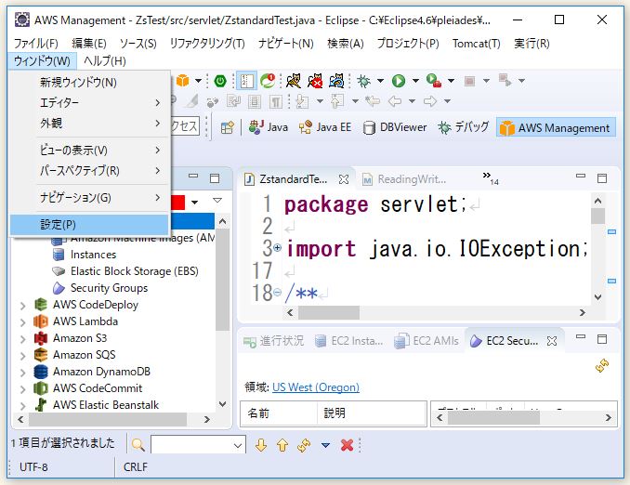Click the Debug bug toolbar icon

tap(364, 81)
